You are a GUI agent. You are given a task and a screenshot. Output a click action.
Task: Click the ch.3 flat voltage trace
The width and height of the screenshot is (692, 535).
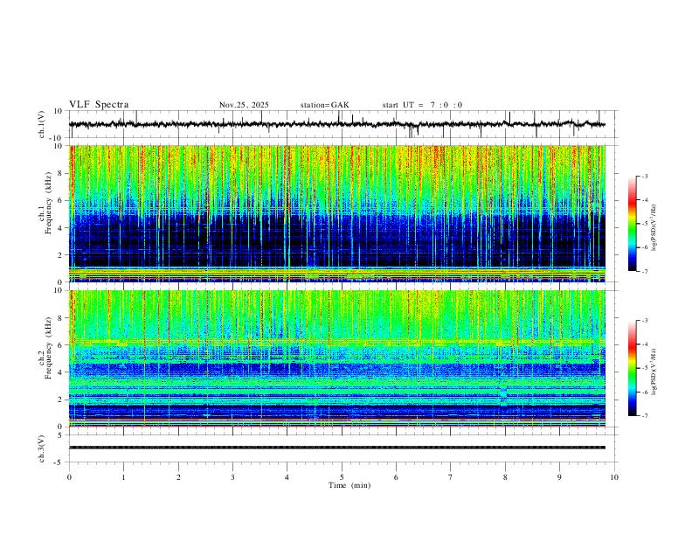click(x=336, y=448)
